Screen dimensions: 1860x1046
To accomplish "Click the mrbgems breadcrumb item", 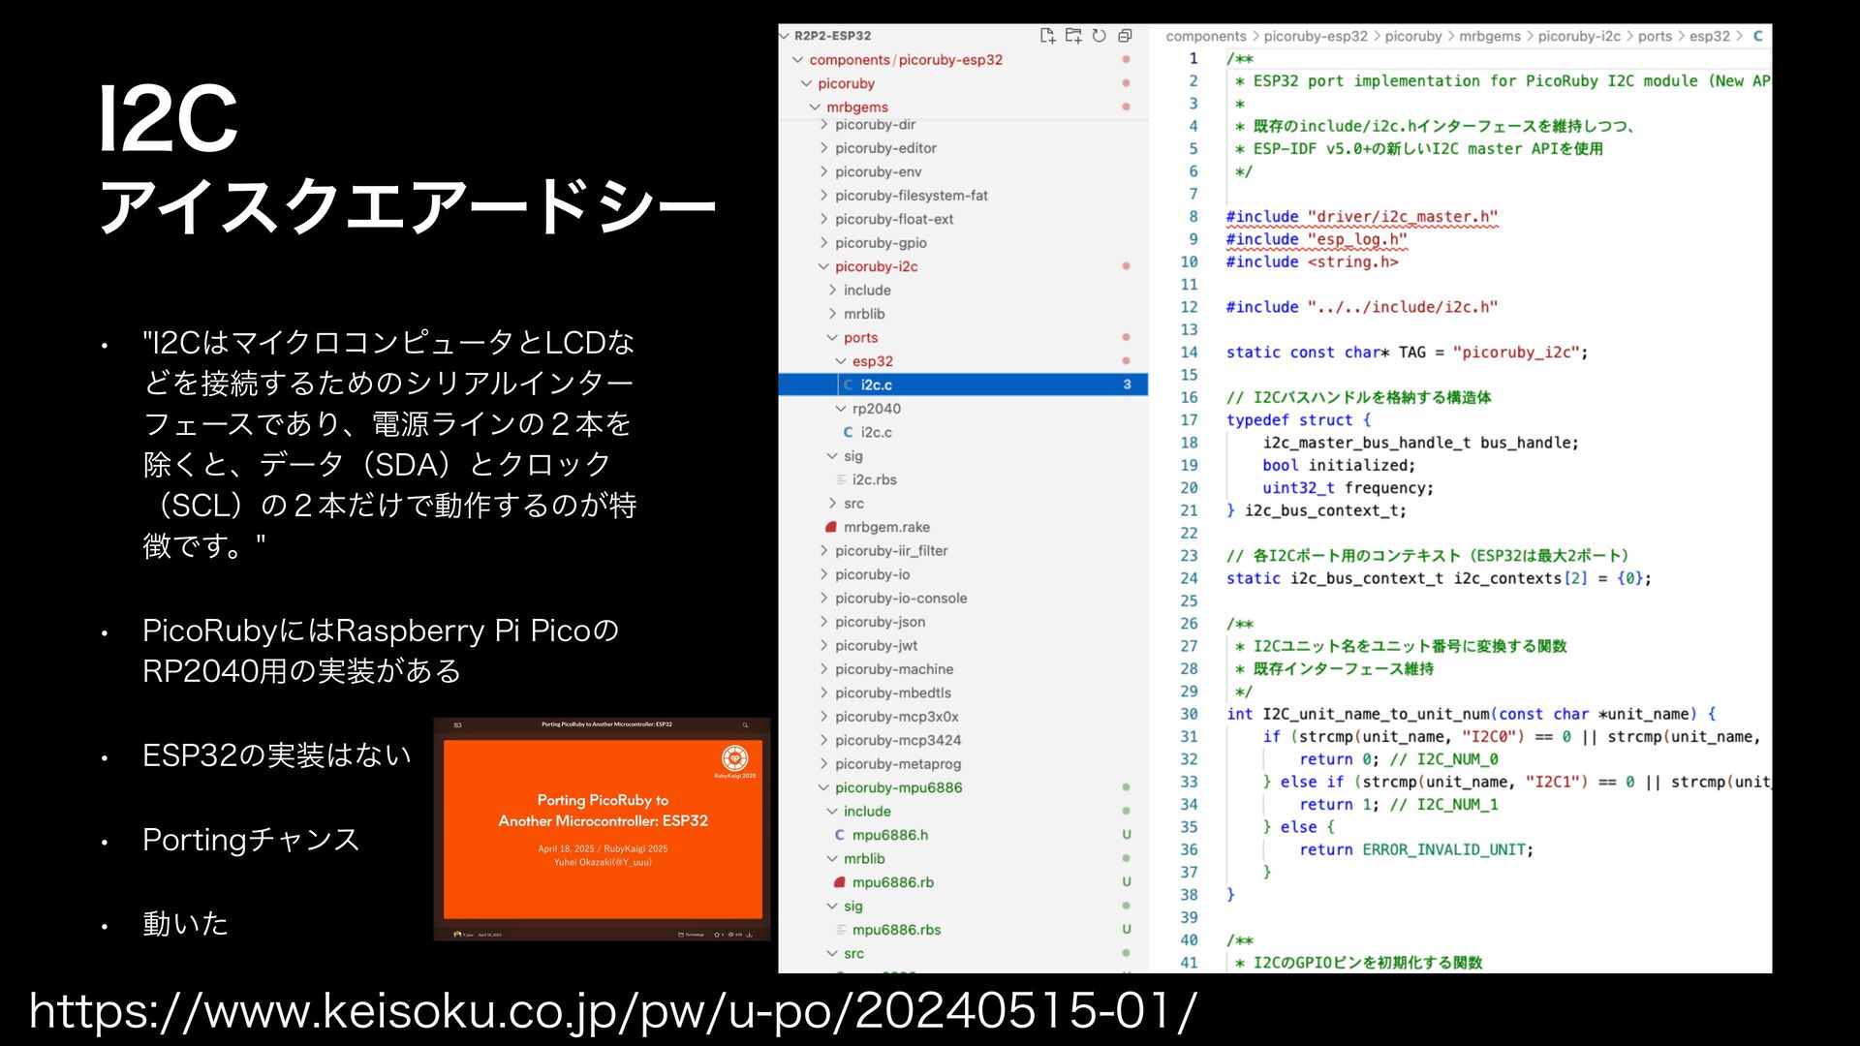I will (1489, 36).
